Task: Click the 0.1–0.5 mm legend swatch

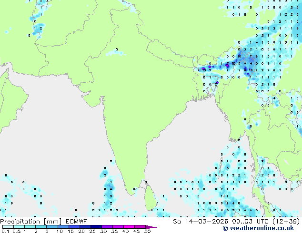Action: (8, 227)
